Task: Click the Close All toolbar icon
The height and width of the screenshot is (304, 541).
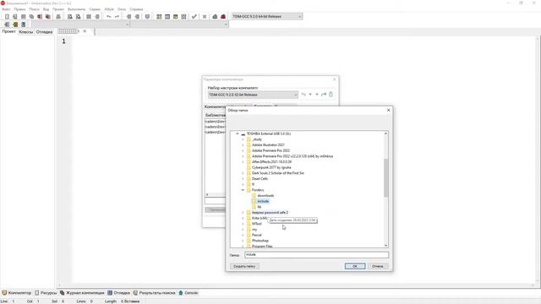Action: point(48,17)
